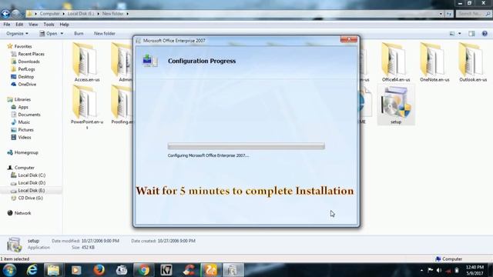The width and height of the screenshot is (493, 277).
Task: Click the New folder toolbar button
Action: click(105, 33)
